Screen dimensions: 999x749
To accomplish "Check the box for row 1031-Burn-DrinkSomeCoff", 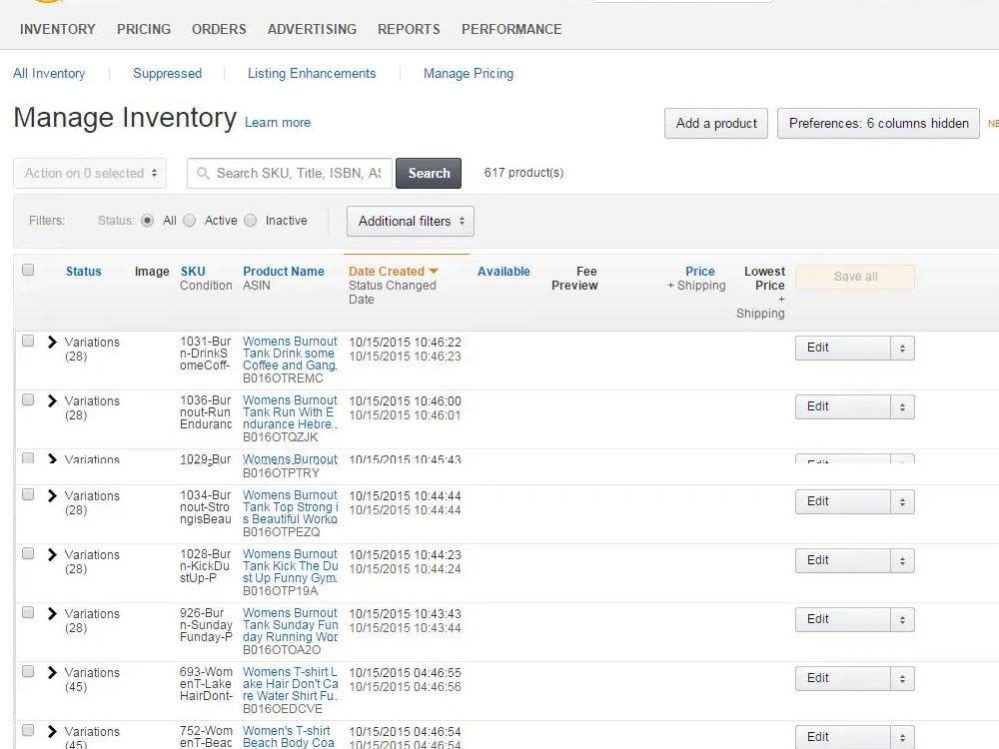I will click(28, 341).
